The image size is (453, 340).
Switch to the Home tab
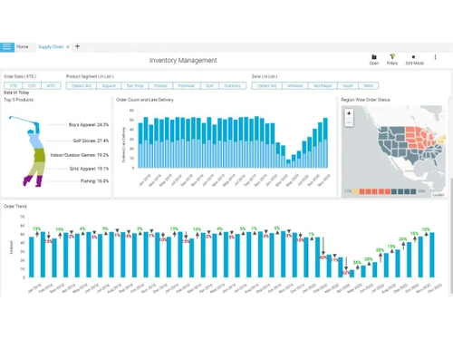tap(23, 47)
